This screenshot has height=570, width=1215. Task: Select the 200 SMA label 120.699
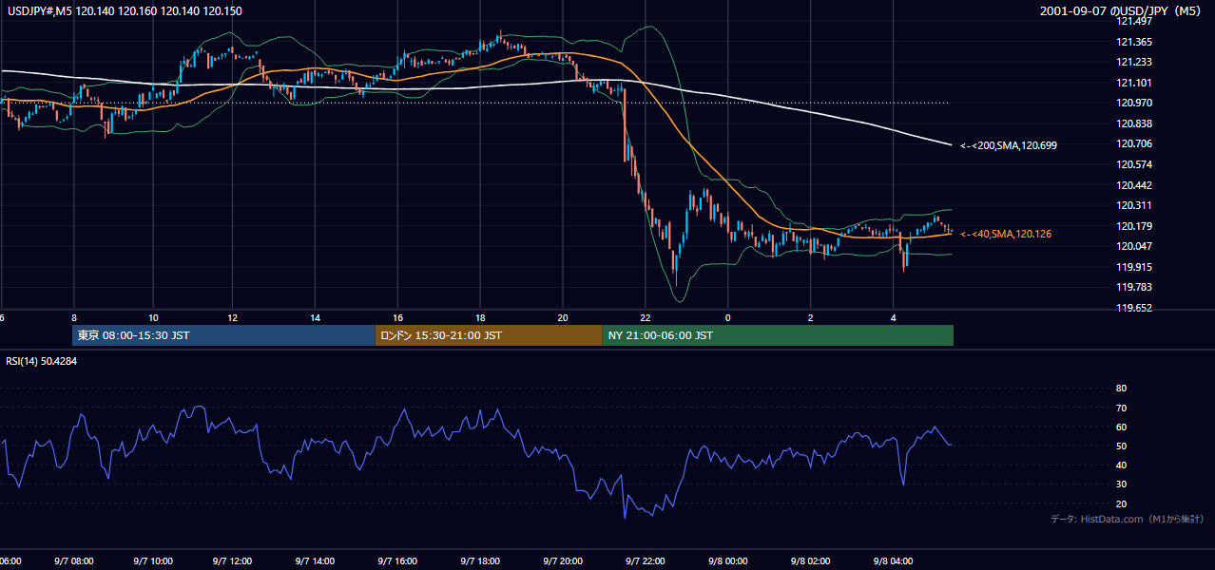[1009, 145]
